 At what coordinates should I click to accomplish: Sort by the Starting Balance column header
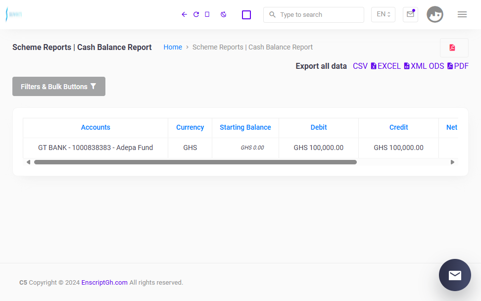tap(245, 127)
